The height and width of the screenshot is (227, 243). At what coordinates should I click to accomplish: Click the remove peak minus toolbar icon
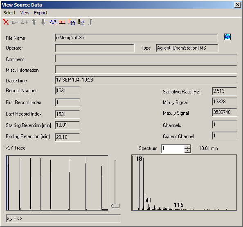(15, 22)
